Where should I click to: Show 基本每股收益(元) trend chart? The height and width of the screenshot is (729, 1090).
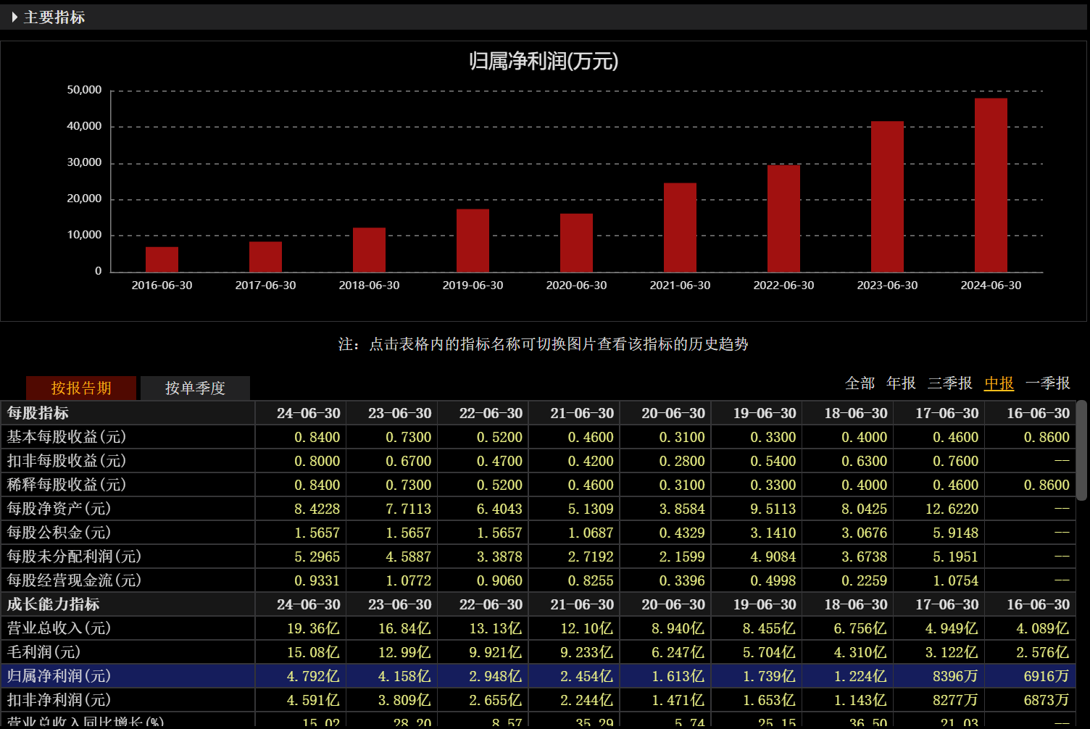[x=67, y=437]
